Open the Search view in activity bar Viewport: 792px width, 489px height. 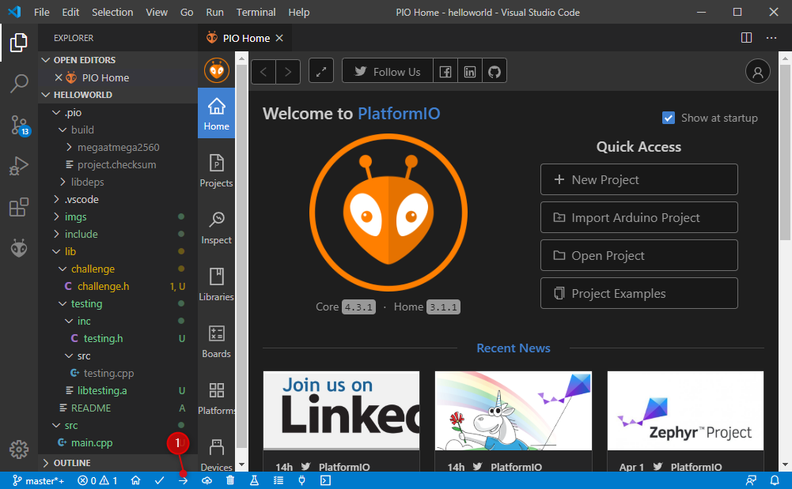tap(19, 84)
